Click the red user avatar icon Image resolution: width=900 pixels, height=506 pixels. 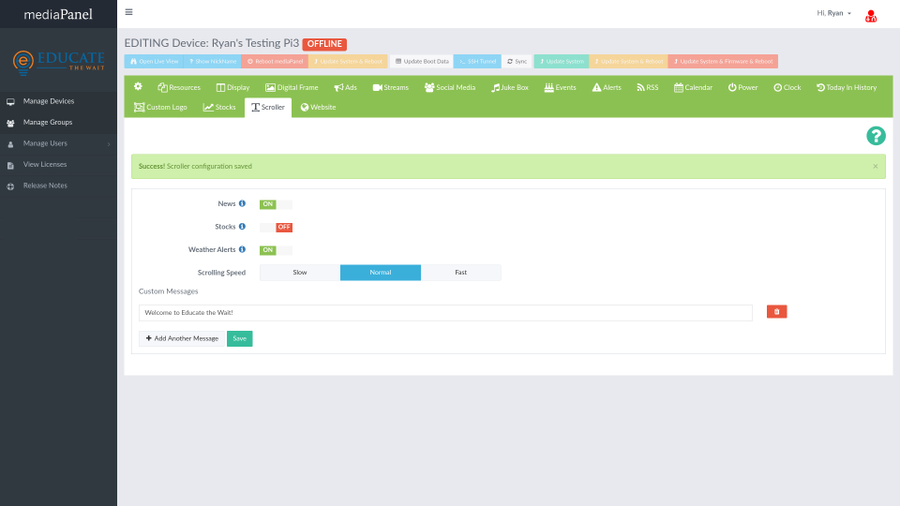871,15
